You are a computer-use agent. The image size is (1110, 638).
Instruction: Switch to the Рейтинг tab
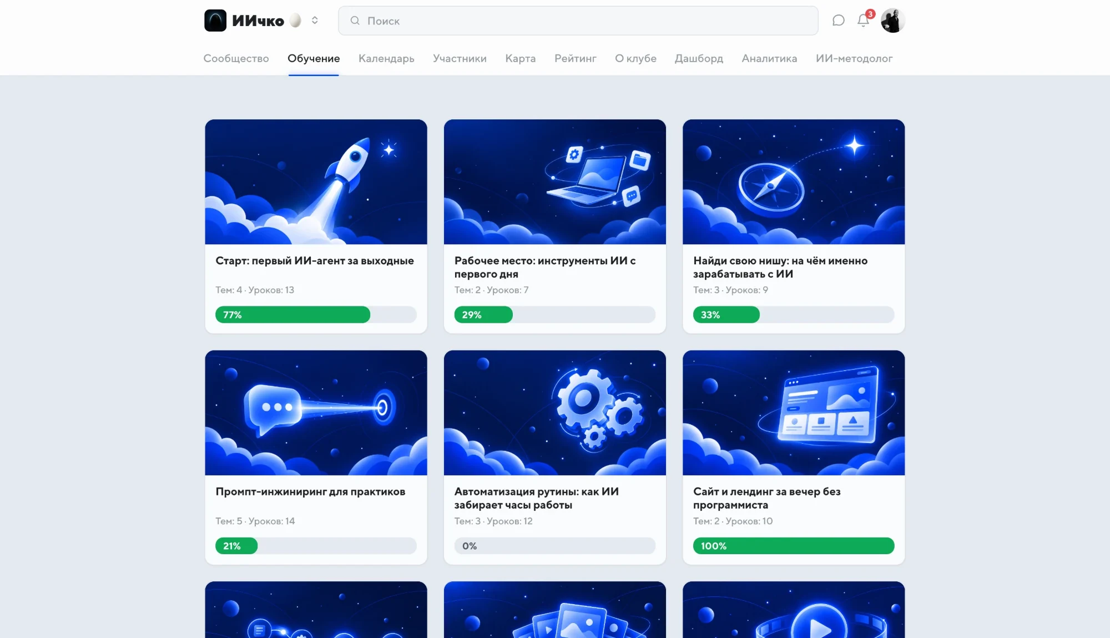pos(576,58)
